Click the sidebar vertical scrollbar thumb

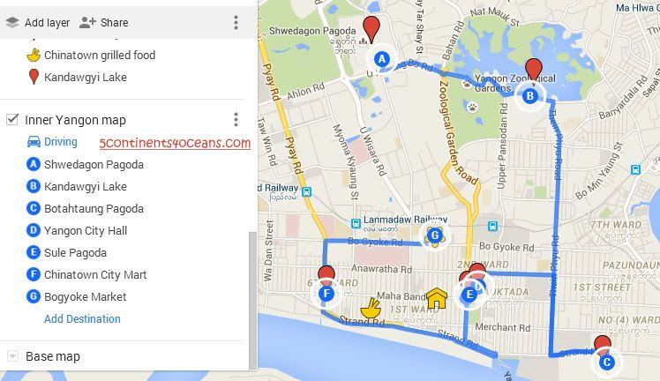click(x=252, y=300)
